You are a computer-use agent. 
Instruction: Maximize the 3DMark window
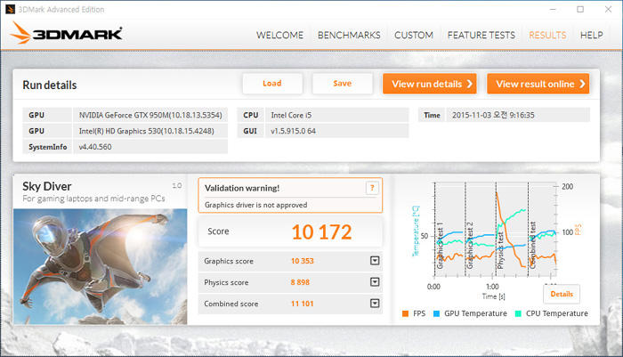click(580, 9)
